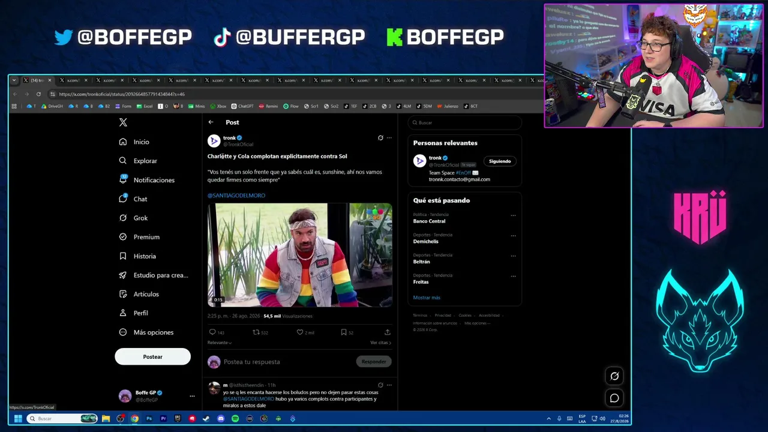Viewport: 768px width, 432px height.
Task: Click Grok icon on isthistheendin's reply
Action: coord(380,385)
